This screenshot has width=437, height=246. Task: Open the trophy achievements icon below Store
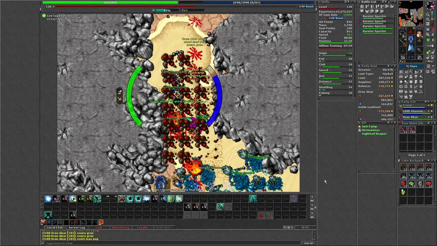(416, 77)
